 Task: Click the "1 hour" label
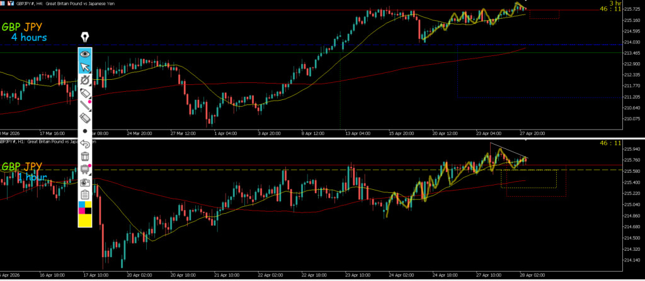coord(31,177)
